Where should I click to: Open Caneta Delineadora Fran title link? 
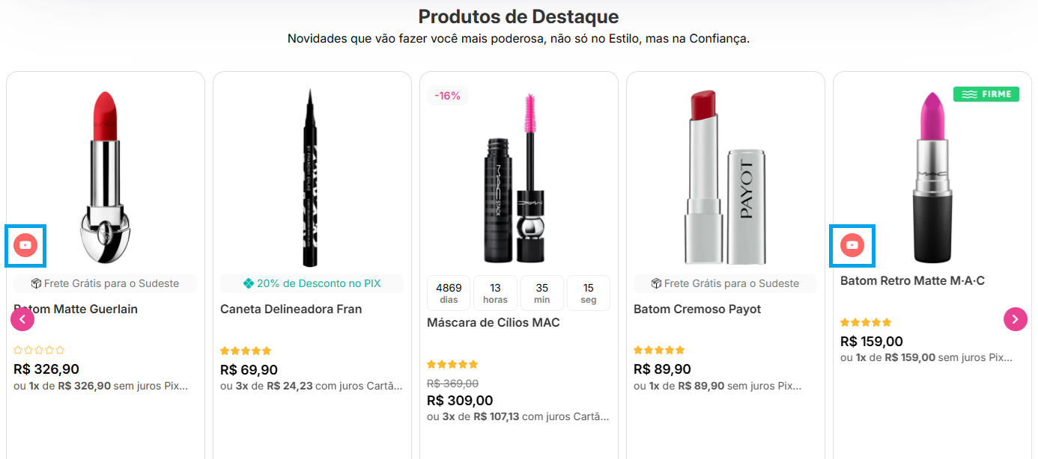[291, 309]
